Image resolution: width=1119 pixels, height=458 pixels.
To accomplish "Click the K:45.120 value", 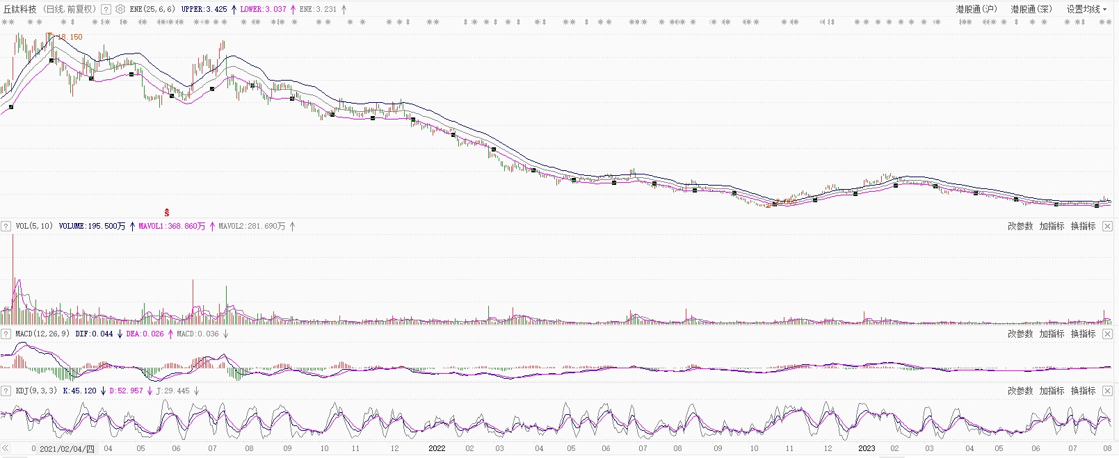I will (x=79, y=391).
